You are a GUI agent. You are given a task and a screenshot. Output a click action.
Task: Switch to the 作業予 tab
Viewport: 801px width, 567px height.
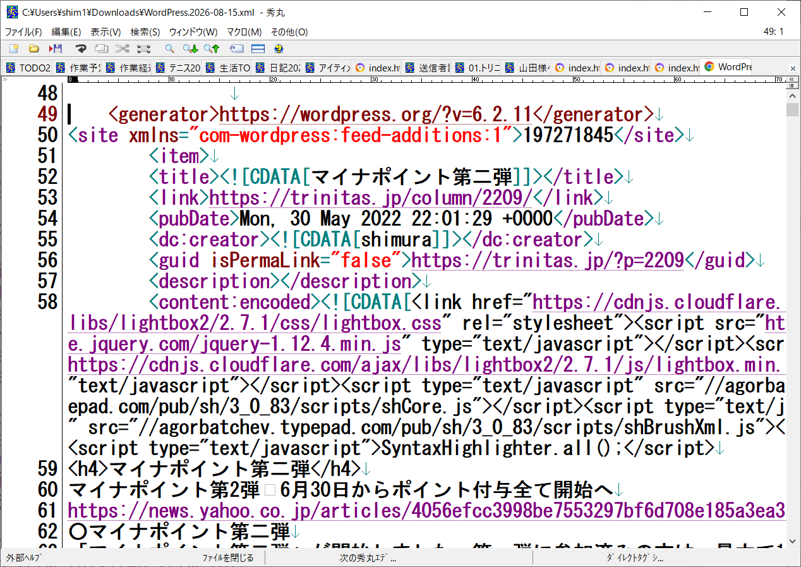[x=78, y=68]
